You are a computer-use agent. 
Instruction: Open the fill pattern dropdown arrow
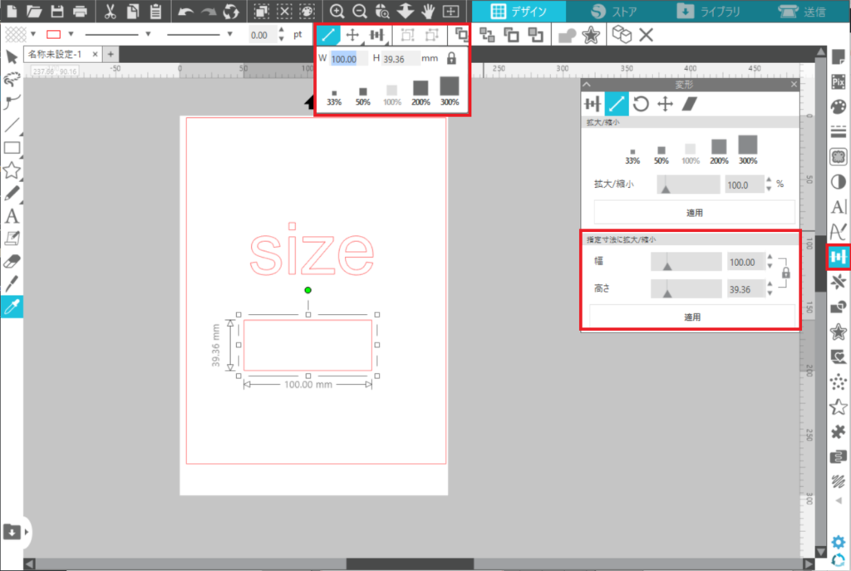point(33,34)
